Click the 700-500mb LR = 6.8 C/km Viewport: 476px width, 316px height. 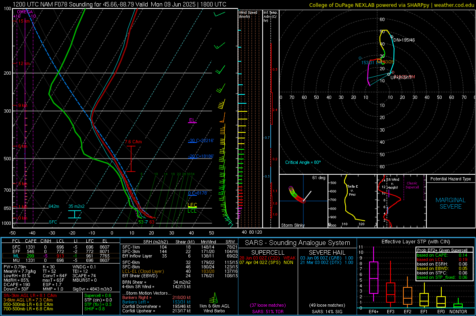pyautogui.click(x=28, y=309)
